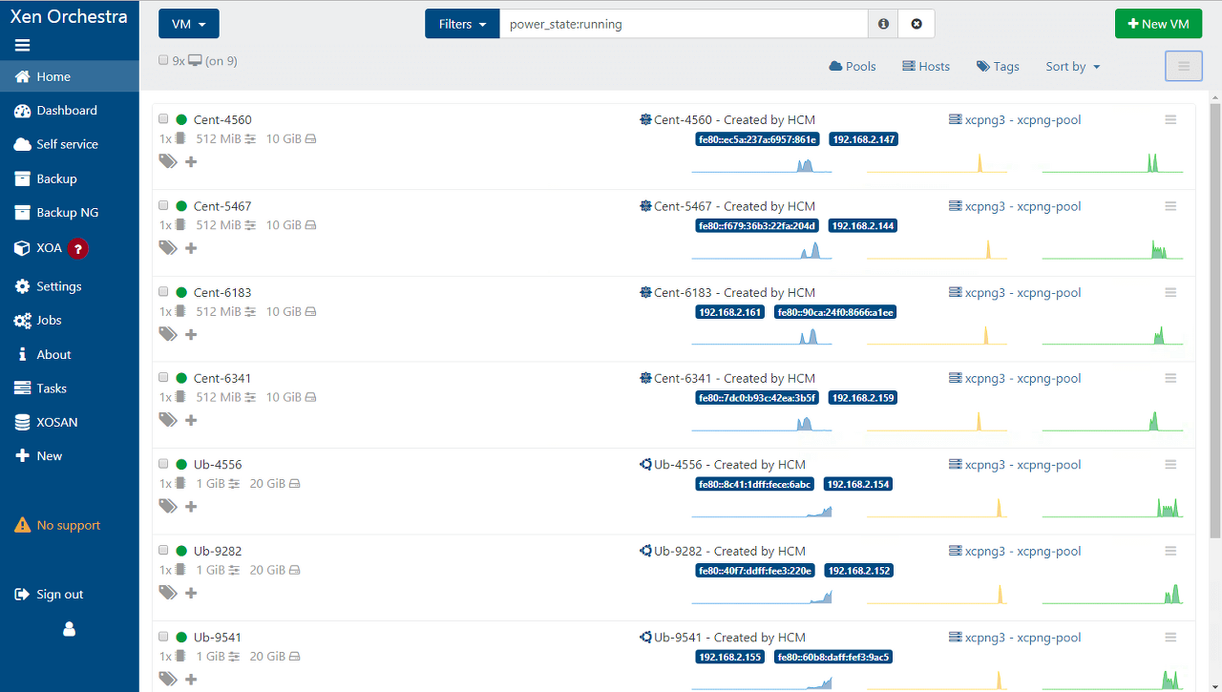Screen dimensions: 1222x692
Task: Sign out from the sidebar
Action: (x=70, y=595)
